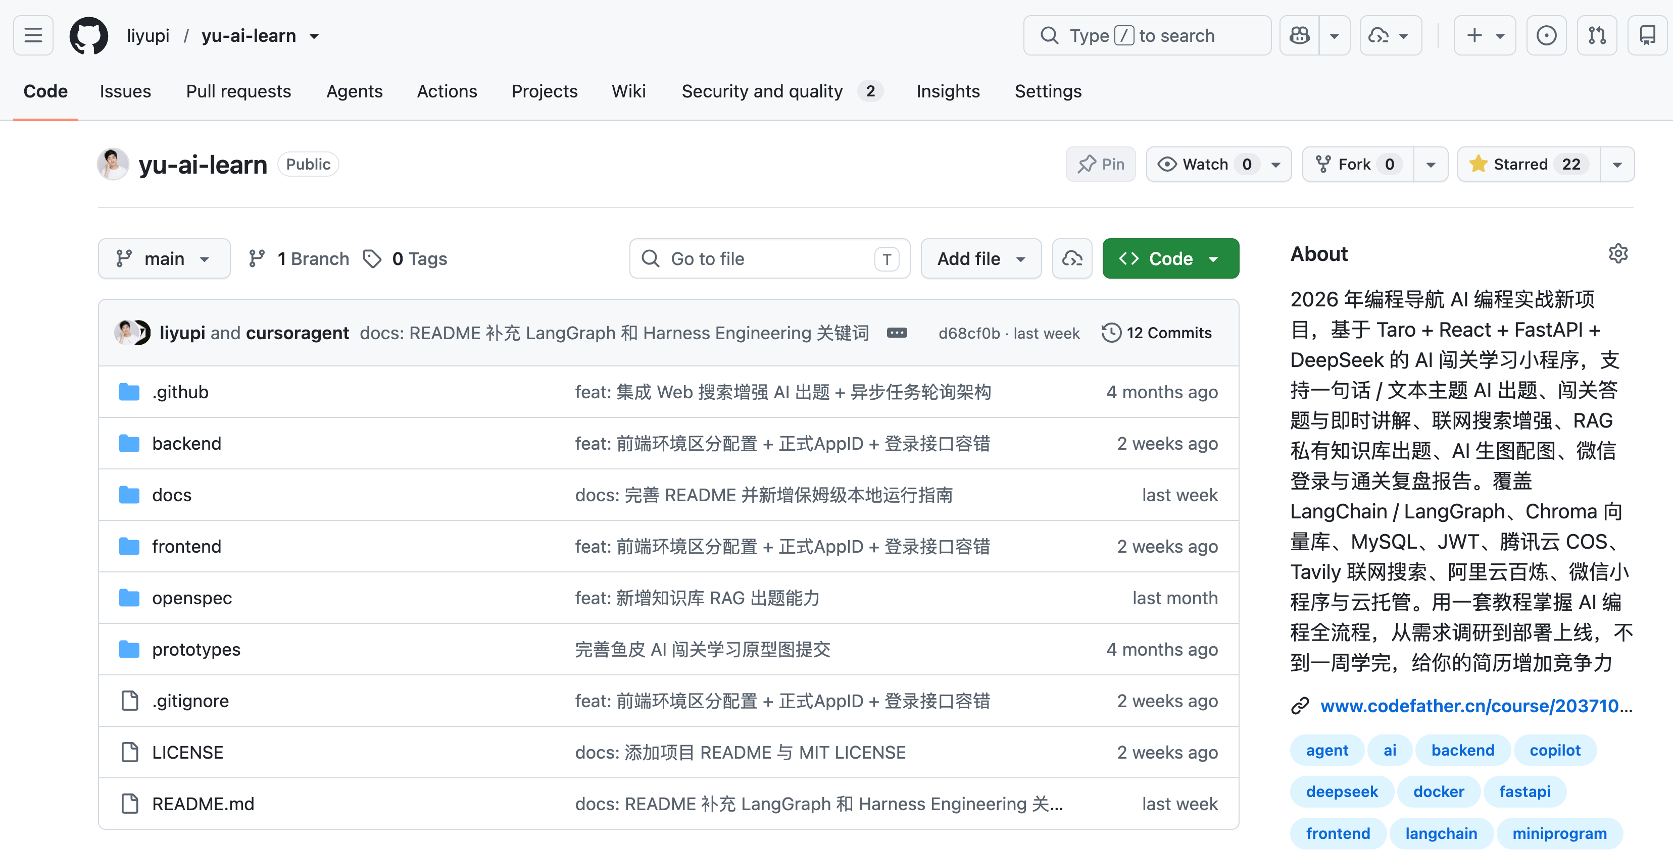Screen dimensions: 1673x850
Task: Open the Insights tab
Action: (x=948, y=91)
